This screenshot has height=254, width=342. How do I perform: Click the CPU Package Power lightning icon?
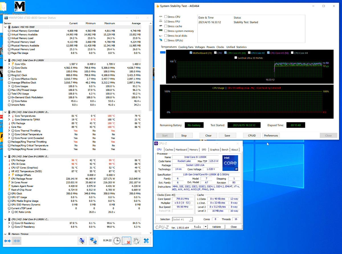[x=9, y=179]
